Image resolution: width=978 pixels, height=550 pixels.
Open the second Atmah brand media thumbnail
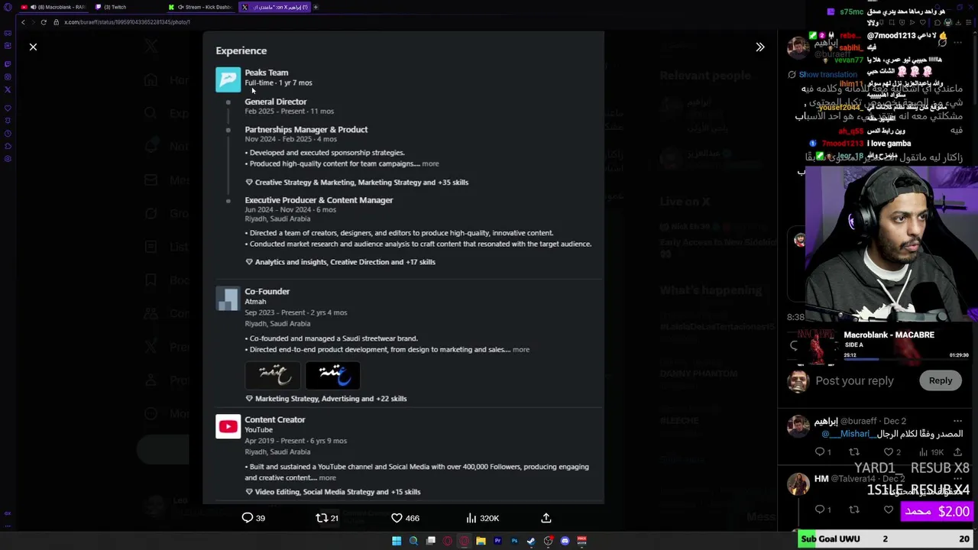pos(332,374)
